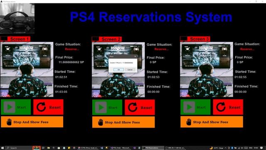Click Screen 2's red Reserve... status
The image size is (266, 150).
click(x=162, y=49)
